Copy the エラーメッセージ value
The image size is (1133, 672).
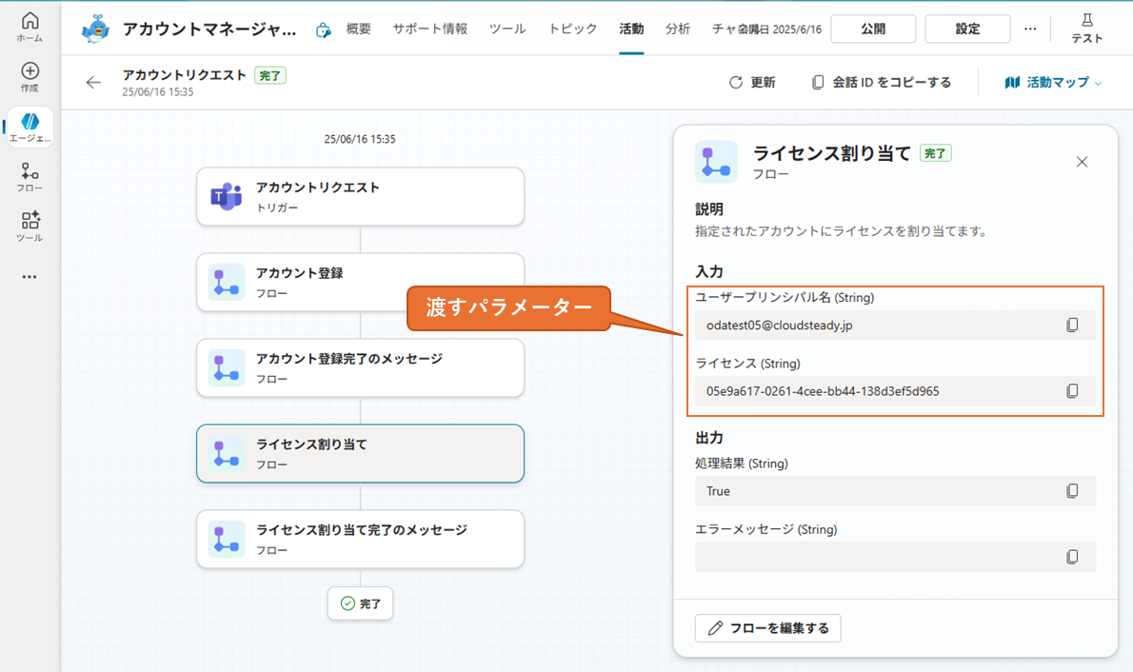1072,557
